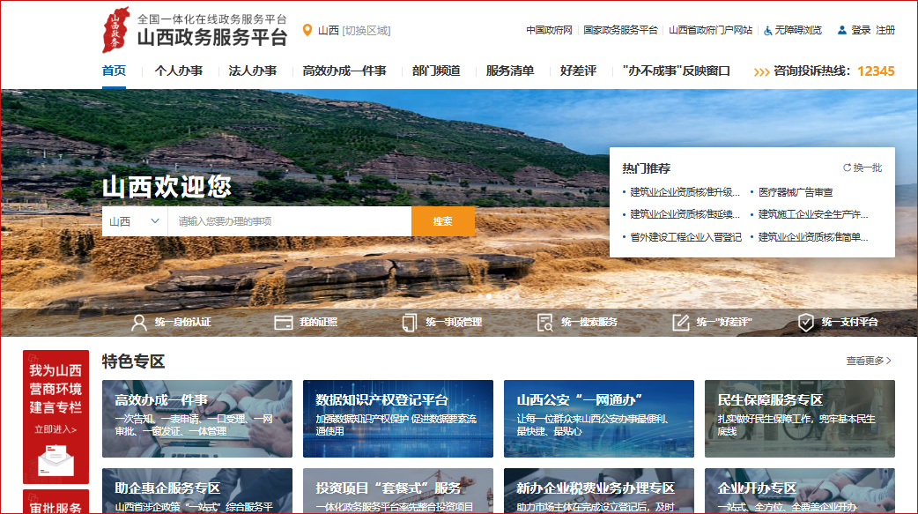Open 国家政务服务平台 link

620,30
